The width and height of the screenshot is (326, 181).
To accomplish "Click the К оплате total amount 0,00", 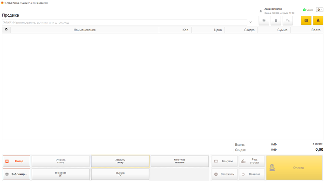I will pyautogui.click(x=319, y=149).
